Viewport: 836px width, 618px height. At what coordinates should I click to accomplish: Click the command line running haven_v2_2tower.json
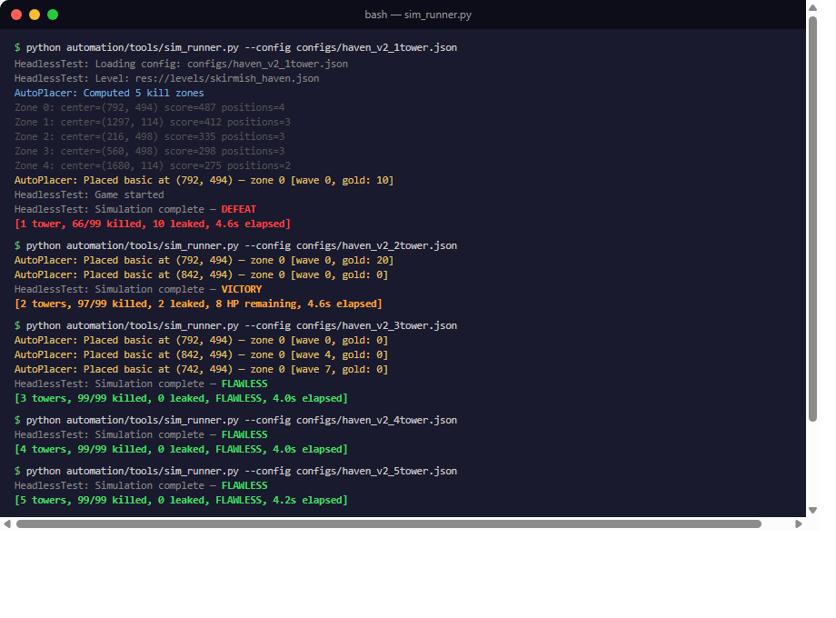[235, 245]
